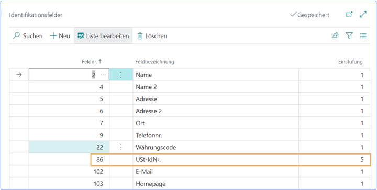Open page in new window icon
Image resolution: width=377 pixels, height=190 pixels.
click(x=349, y=15)
